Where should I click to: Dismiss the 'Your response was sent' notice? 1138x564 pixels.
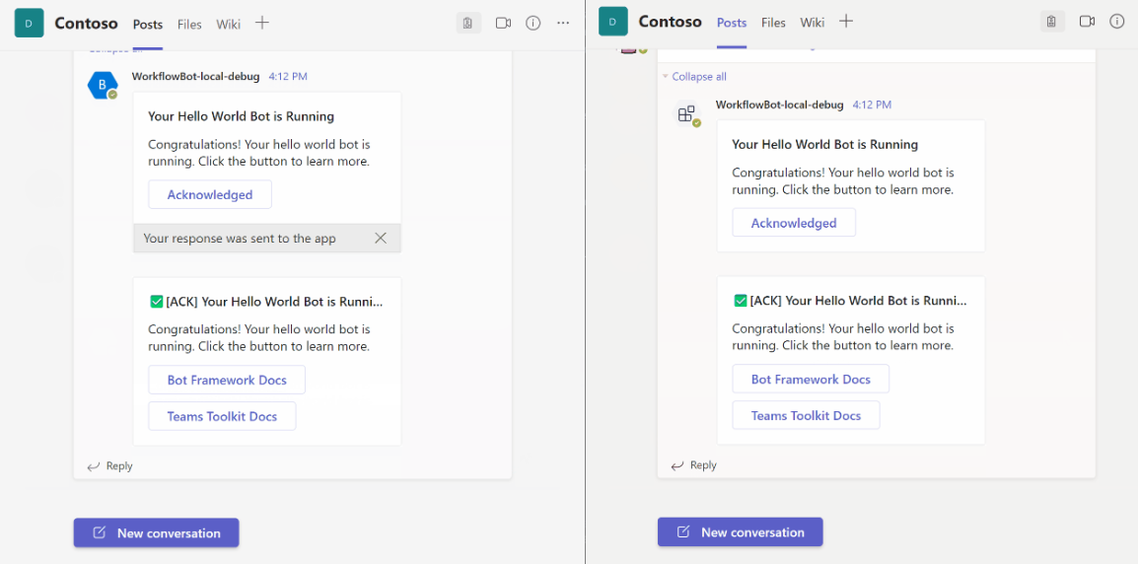pos(381,238)
